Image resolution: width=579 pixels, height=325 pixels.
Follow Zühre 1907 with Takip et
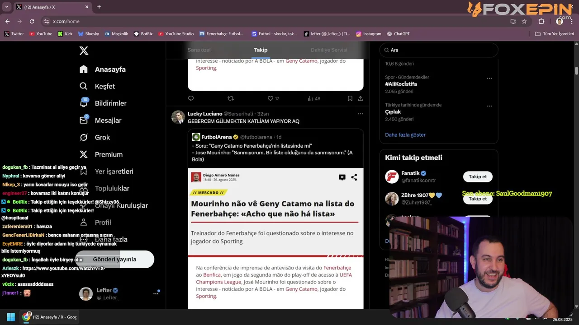[478, 199]
